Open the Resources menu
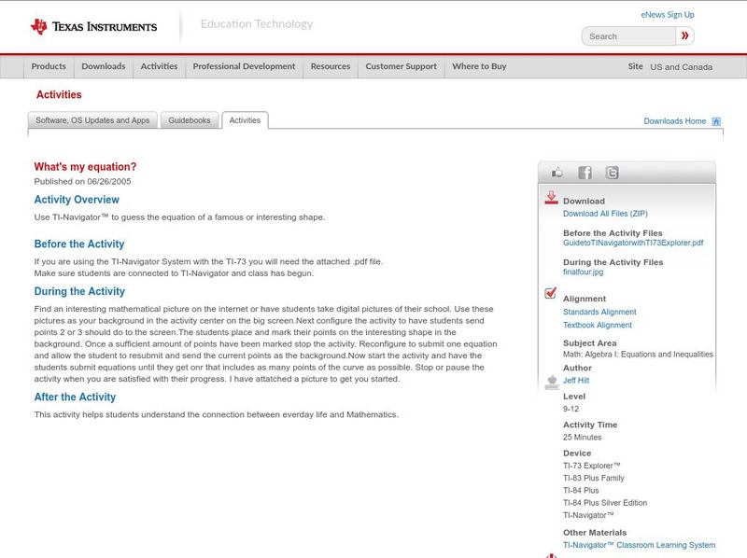 (331, 66)
